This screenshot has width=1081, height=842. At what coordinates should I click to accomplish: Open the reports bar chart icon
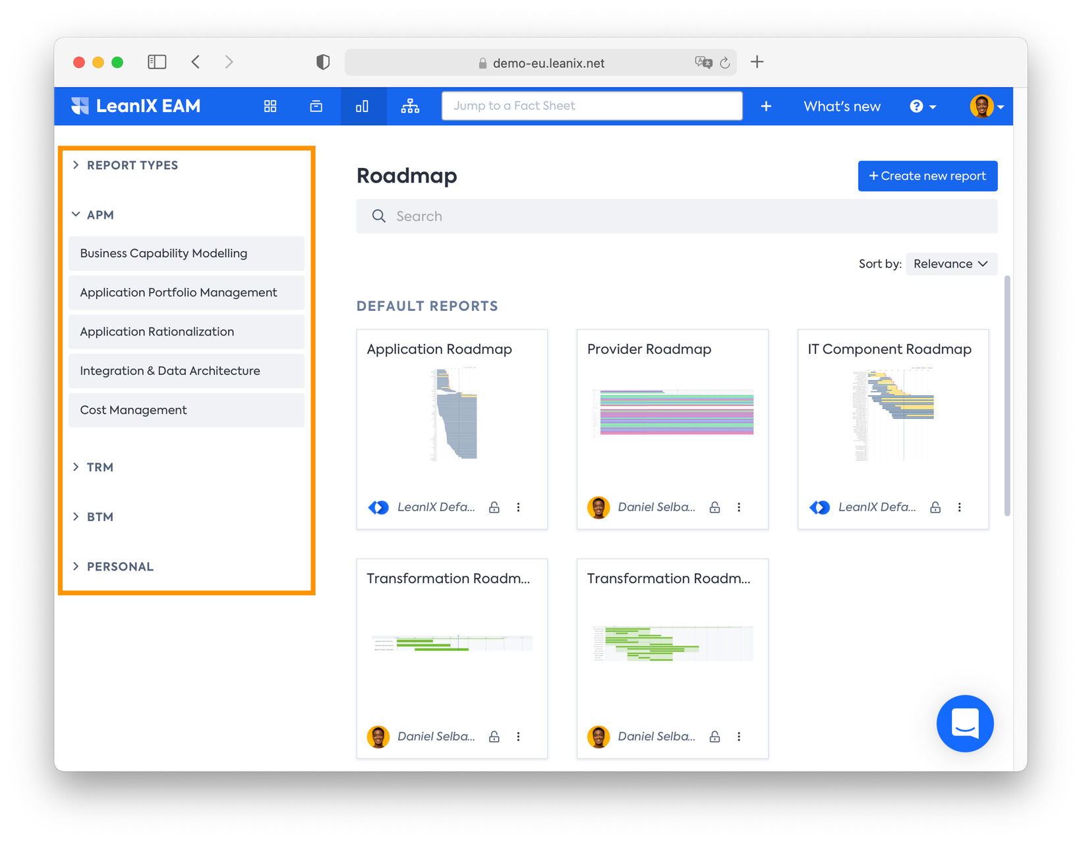coord(363,106)
